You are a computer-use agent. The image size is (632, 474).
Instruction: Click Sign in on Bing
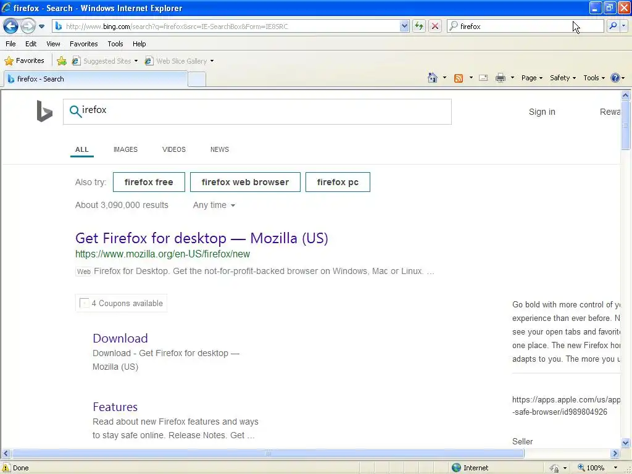tap(542, 112)
